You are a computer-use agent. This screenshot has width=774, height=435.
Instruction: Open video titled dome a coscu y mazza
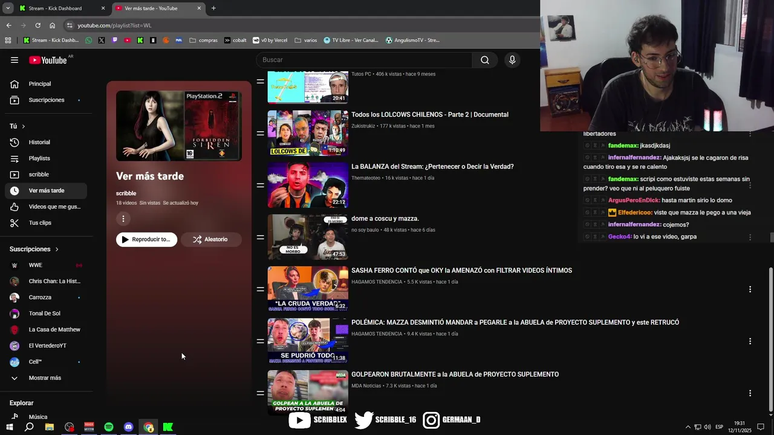[385, 219]
